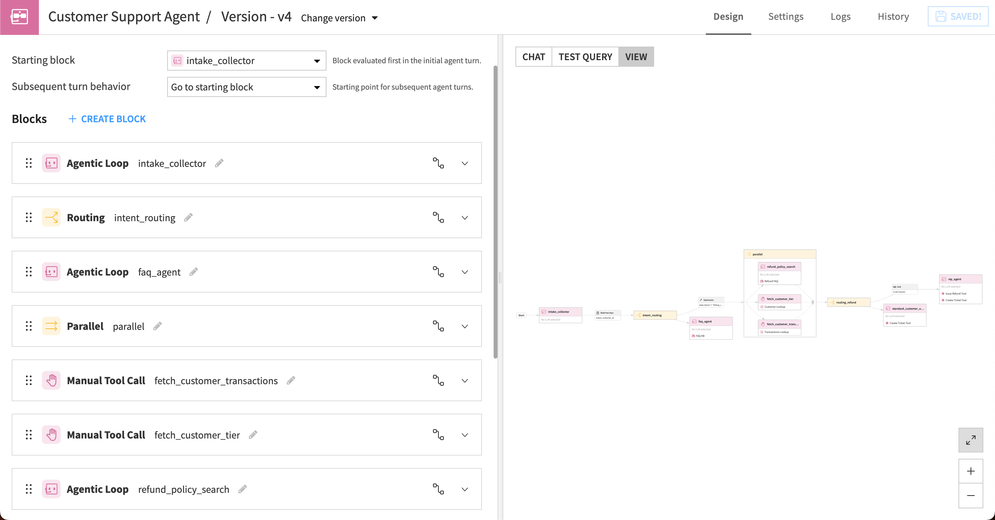995x520 pixels.
Task: Click the Parallel block icon
Action: tap(51, 326)
